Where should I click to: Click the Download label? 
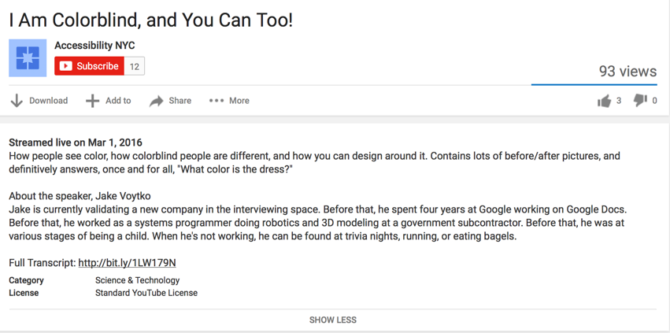48,101
